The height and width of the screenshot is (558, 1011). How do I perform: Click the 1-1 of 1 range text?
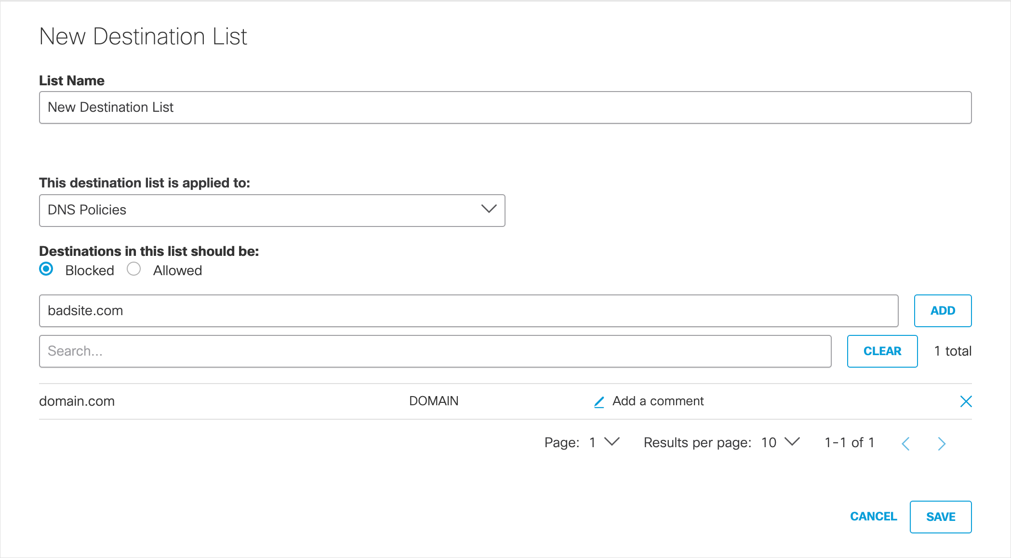click(850, 442)
